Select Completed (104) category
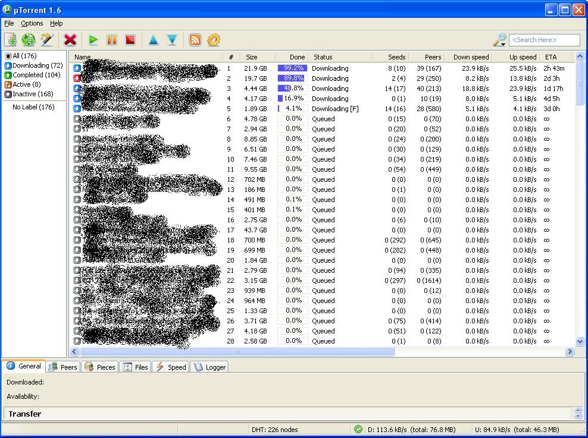The width and height of the screenshot is (588, 438). click(x=32, y=75)
